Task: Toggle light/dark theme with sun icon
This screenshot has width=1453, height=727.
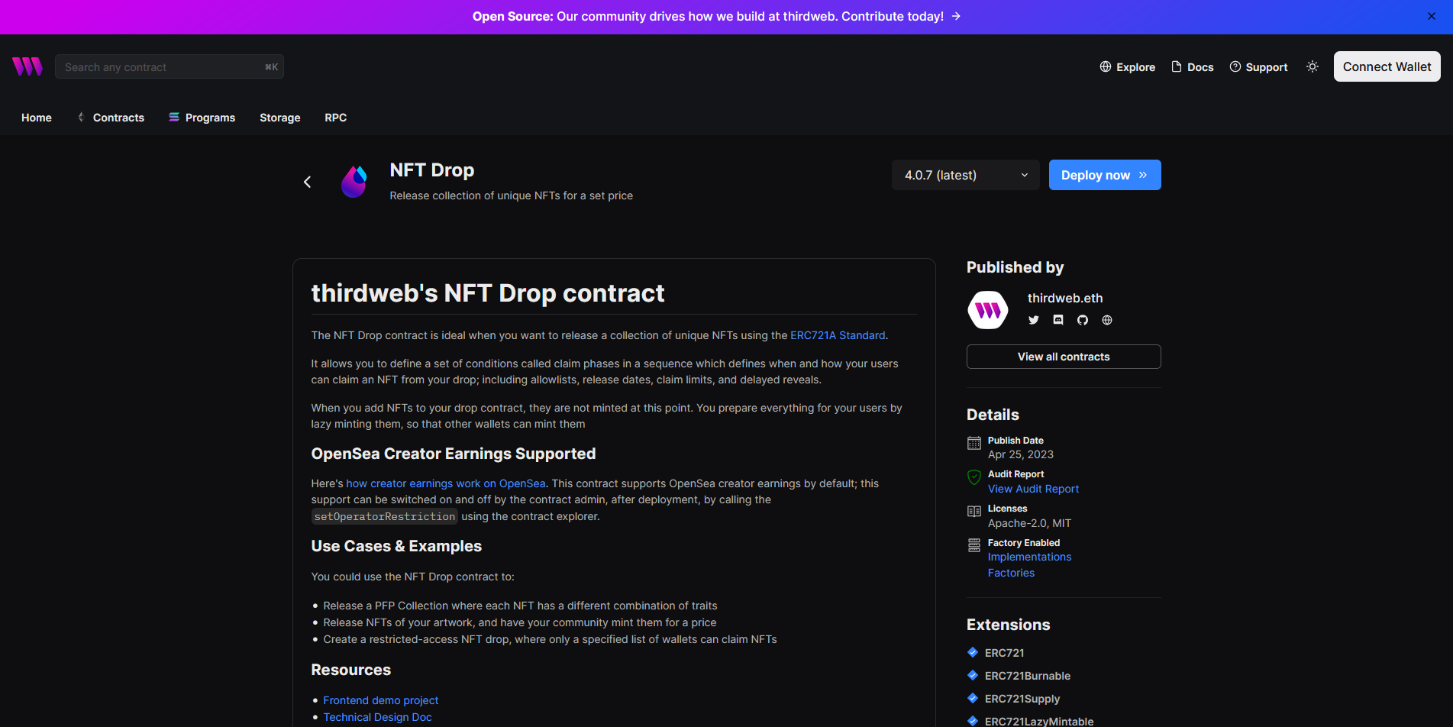Action: click(1312, 66)
